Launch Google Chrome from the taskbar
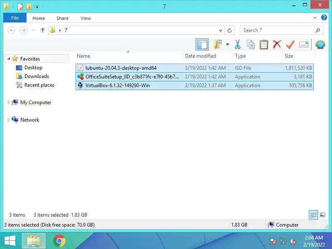The width and height of the screenshot is (332, 249). click(59, 241)
